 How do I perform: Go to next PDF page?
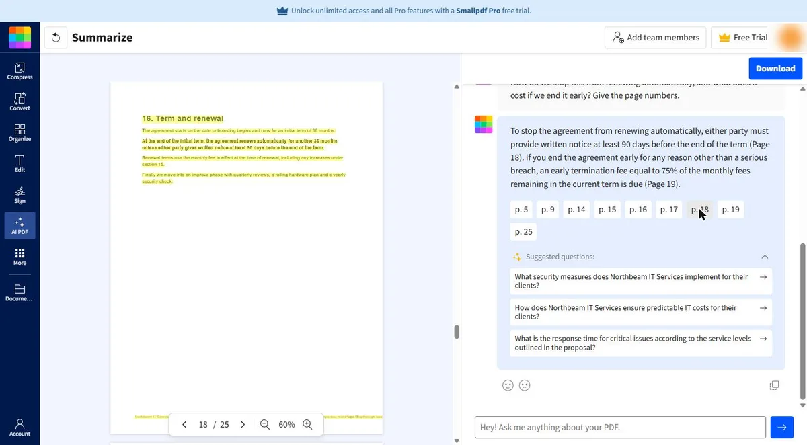[243, 425]
